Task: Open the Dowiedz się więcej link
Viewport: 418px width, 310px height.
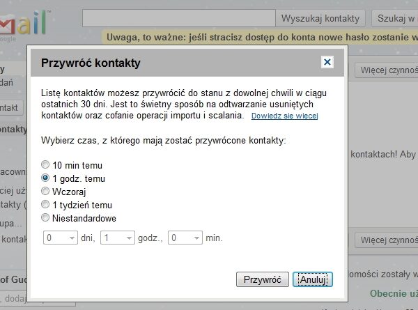Action: pyautogui.click(x=284, y=116)
